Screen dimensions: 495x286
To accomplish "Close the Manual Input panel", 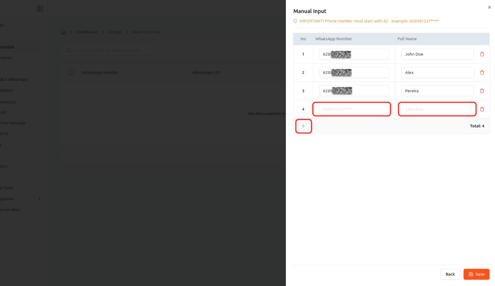I will (489, 7).
